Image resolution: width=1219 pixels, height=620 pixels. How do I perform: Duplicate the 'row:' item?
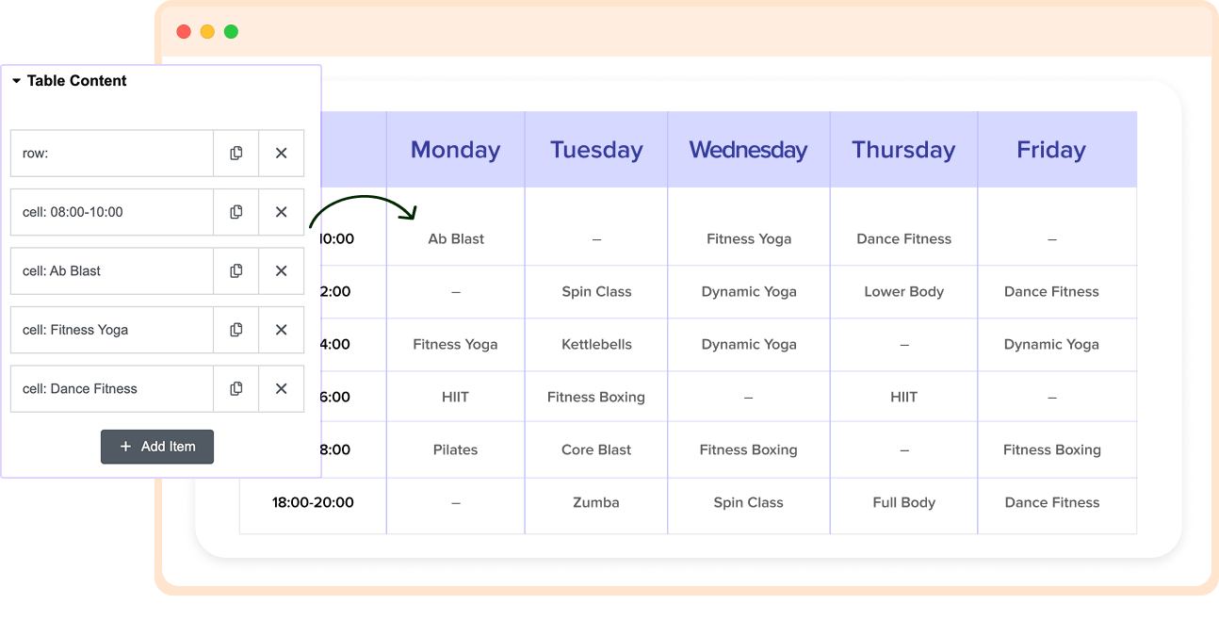[x=236, y=153]
